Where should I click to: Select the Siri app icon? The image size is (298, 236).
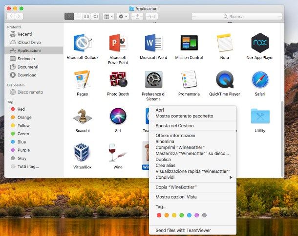[x=118, y=116]
